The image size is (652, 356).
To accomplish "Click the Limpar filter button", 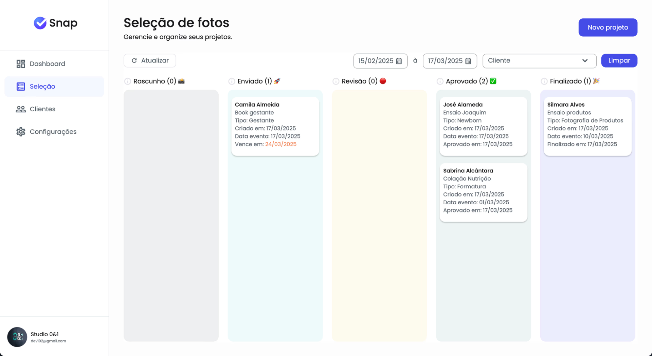I will [619, 61].
